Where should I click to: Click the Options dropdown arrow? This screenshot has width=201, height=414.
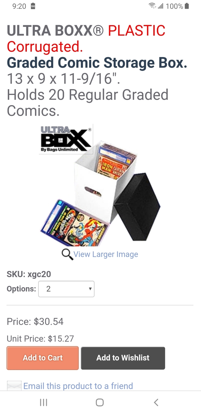click(90, 289)
